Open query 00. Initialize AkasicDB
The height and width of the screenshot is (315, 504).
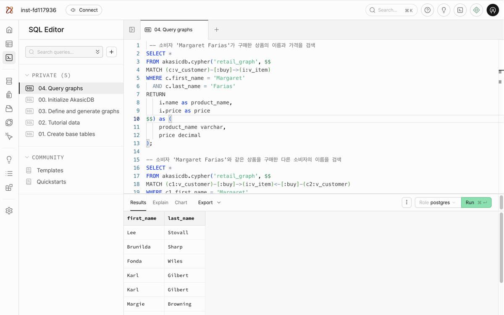(x=71, y=100)
